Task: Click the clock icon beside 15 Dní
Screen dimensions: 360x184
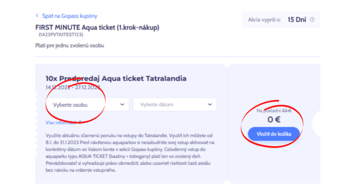Action: 312,19
